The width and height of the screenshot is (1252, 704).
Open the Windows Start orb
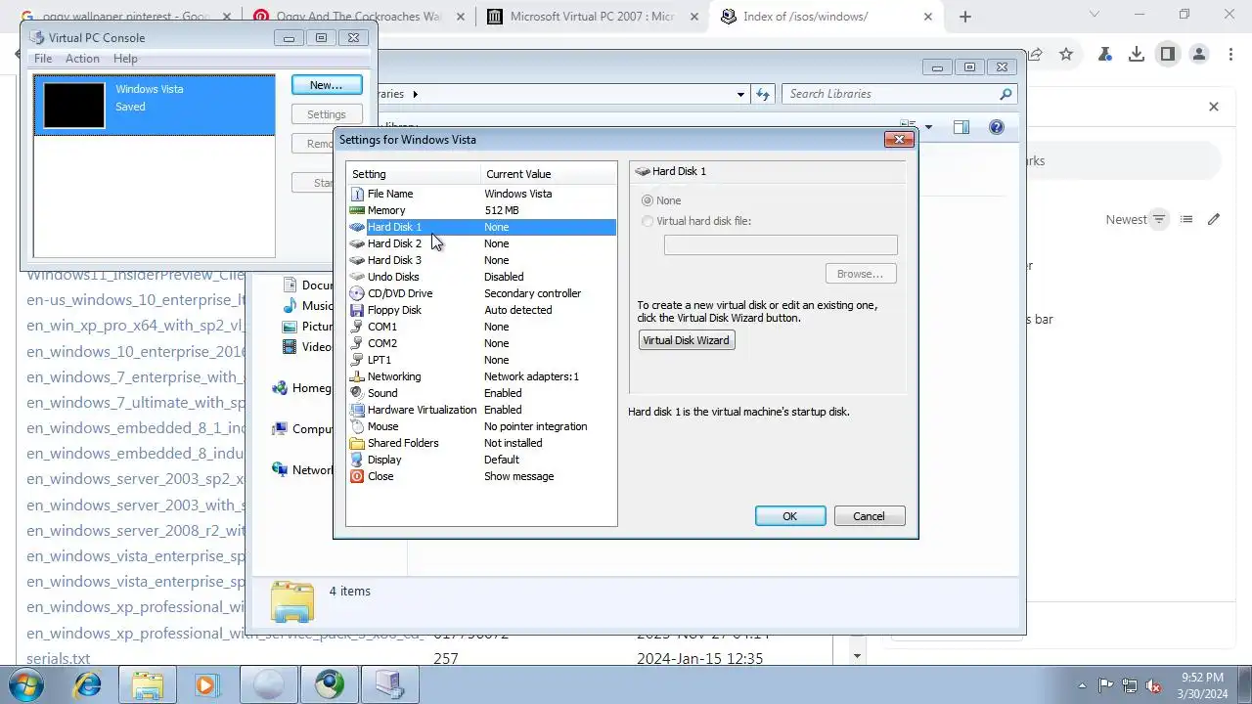26,685
